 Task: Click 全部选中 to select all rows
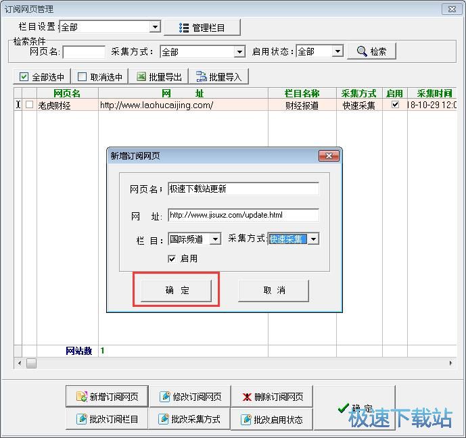point(42,77)
